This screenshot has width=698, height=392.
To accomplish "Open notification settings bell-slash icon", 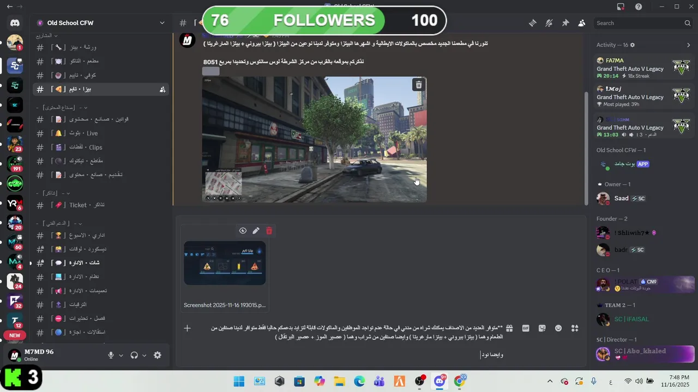I will [549, 23].
